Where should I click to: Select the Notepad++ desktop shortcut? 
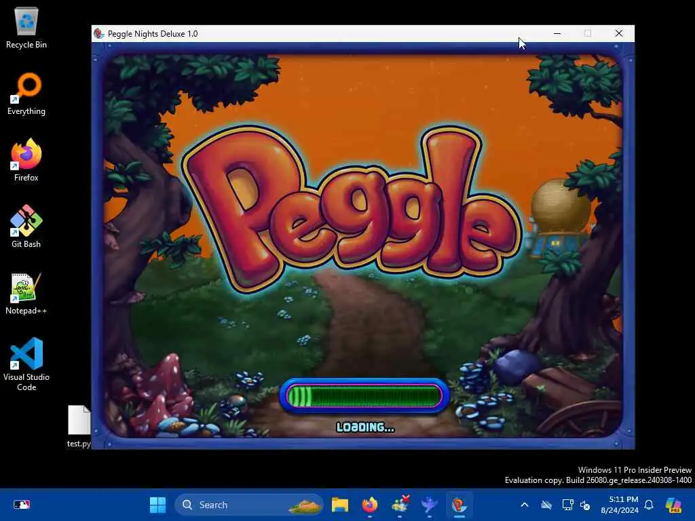26,293
